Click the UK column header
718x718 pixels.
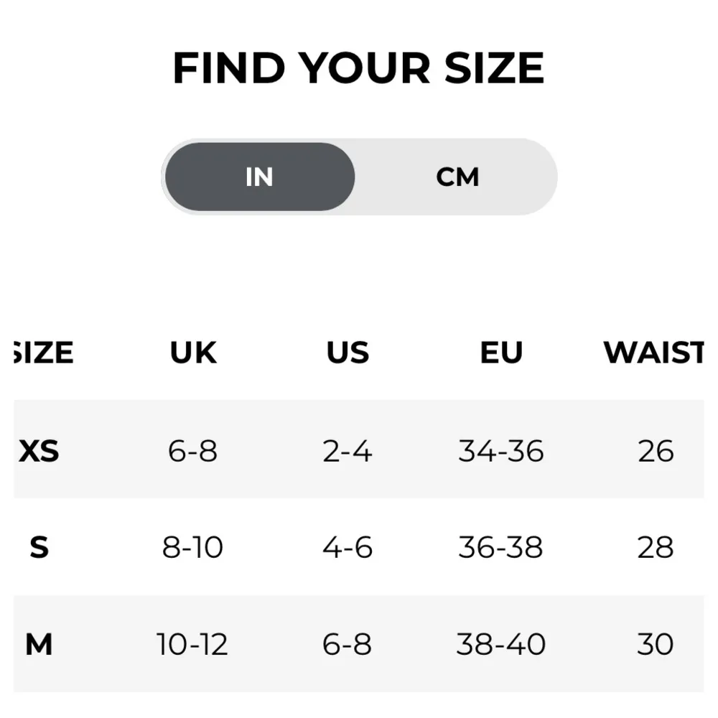(x=193, y=353)
